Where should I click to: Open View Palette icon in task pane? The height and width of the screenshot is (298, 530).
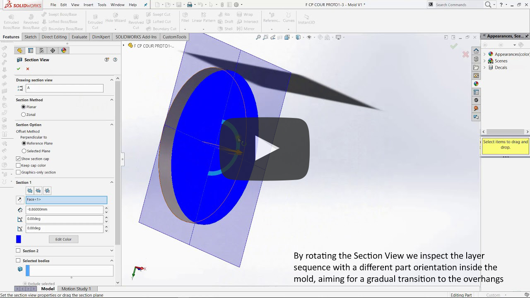coord(476,76)
